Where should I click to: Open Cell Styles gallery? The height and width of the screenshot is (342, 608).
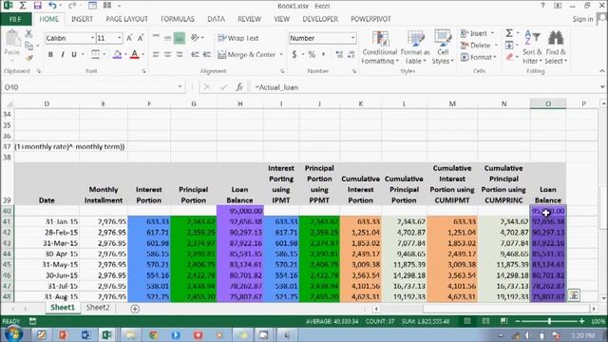443,47
